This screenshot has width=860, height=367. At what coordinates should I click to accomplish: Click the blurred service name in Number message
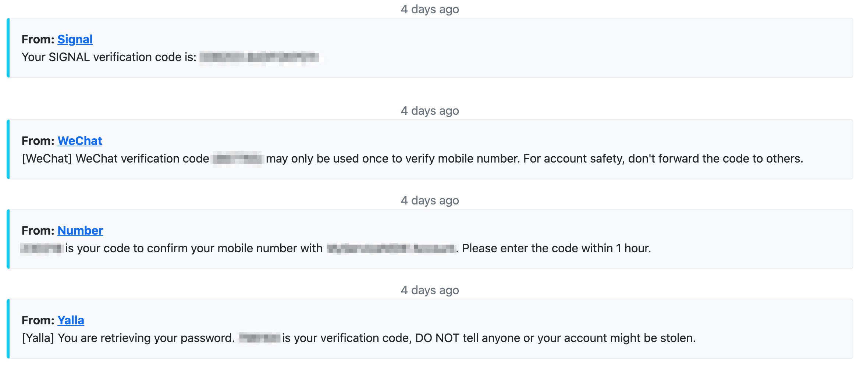coord(391,249)
